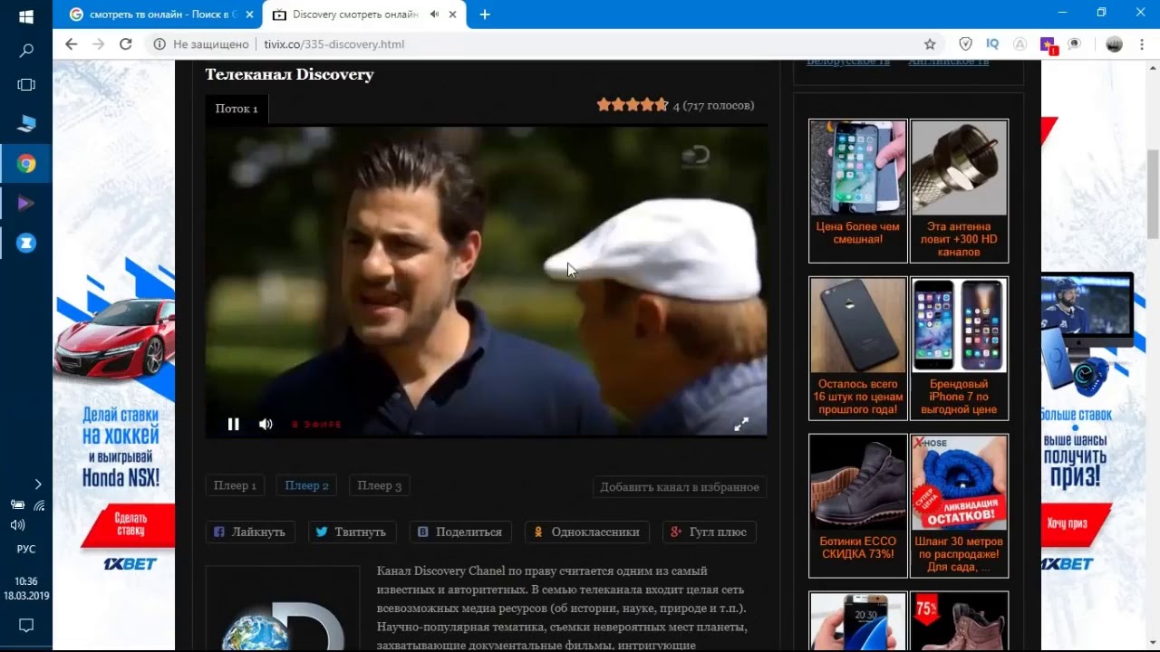Open Windows search from the taskbar
This screenshot has height=652, width=1160.
tap(26, 51)
